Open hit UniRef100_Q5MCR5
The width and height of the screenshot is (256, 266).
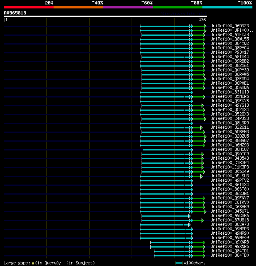coord(230,96)
